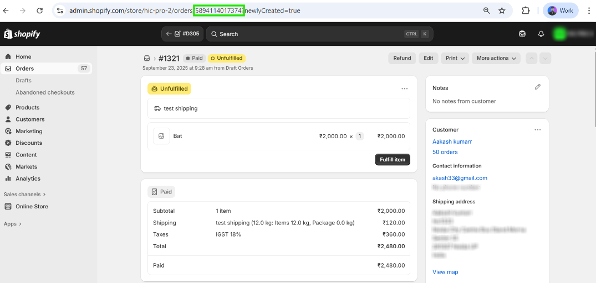Expand the Print dropdown
This screenshot has width=596, height=283.
(455, 58)
